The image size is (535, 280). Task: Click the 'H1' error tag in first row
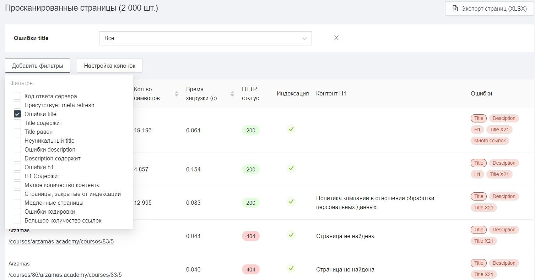477,130
